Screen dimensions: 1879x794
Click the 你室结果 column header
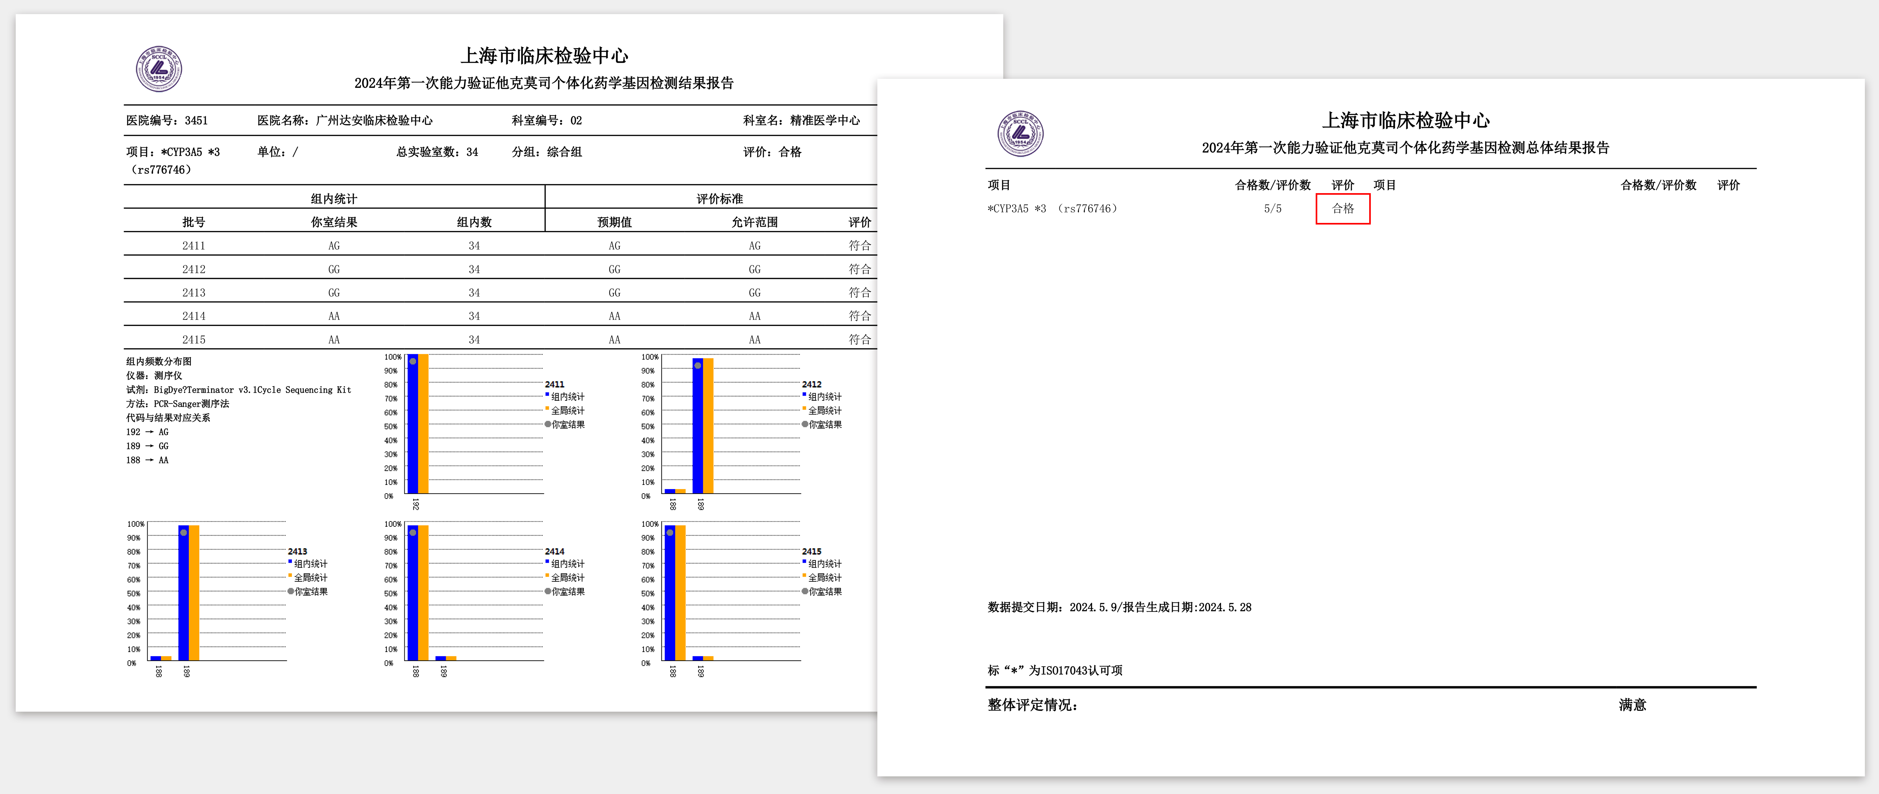(334, 222)
